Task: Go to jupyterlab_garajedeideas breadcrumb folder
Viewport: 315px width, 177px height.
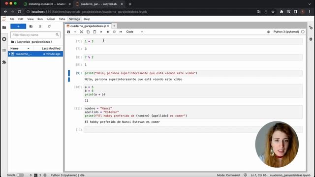Action: point(33,42)
